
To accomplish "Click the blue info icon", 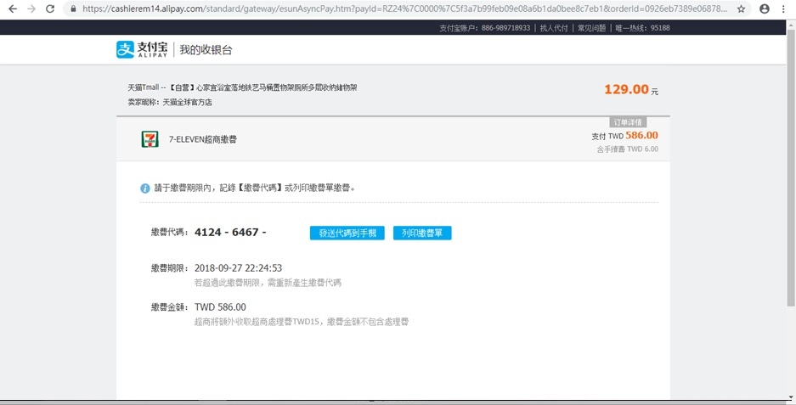I will 145,188.
